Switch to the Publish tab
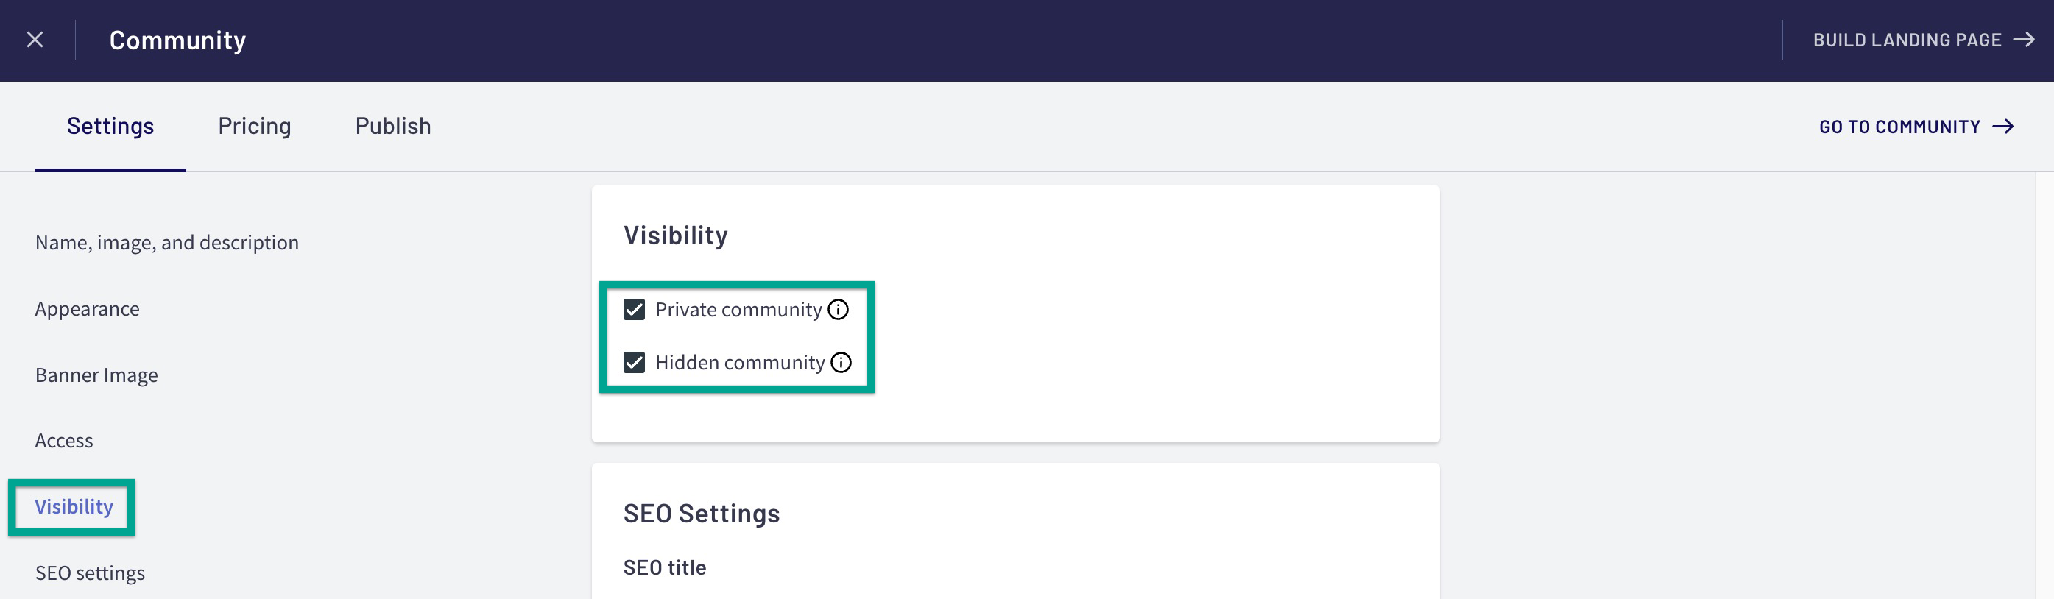Viewport: 2054px width, 599px height. click(393, 126)
